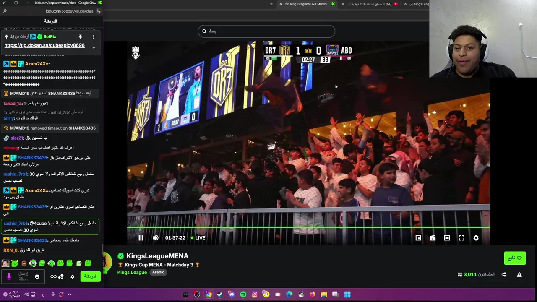Open Steam from the taskbar

coord(220,294)
